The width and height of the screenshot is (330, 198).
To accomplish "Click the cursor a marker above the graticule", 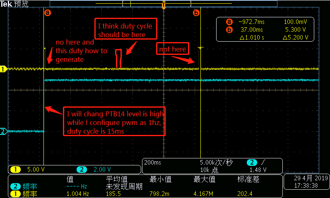I will pyautogui.click(x=48, y=13).
